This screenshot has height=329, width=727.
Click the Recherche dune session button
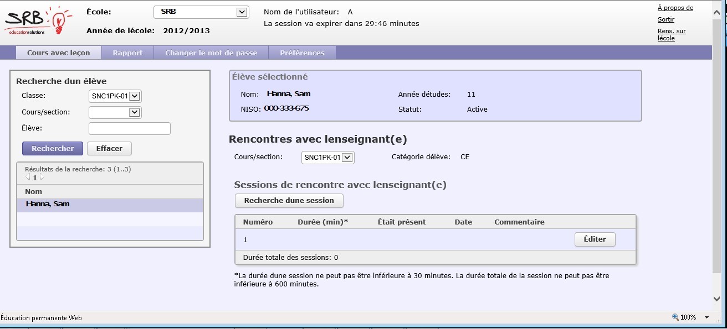pos(289,200)
